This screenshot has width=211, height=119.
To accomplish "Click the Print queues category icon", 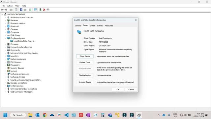I will coord(8,62).
